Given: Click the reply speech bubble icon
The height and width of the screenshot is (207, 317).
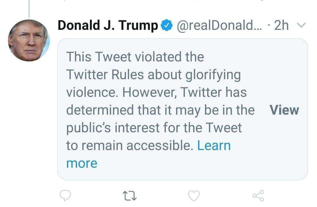Looking at the screenshot, I should pyautogui.click(x=65, y=195).
